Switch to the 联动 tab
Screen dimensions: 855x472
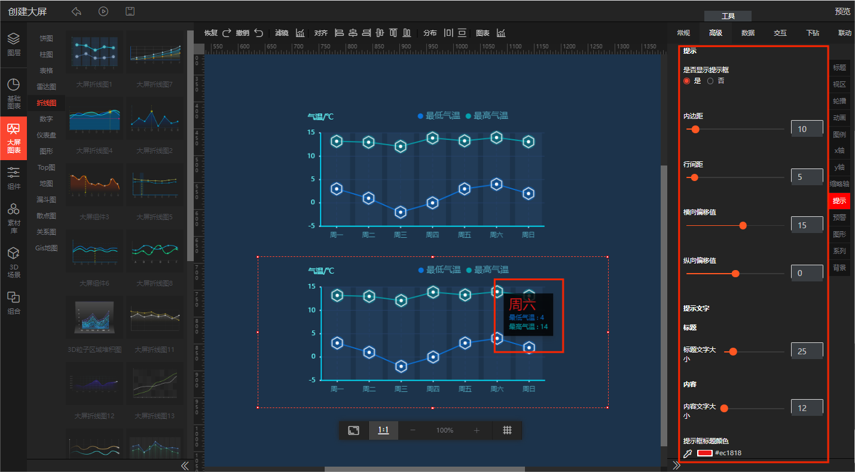click(x=845, y=33)
